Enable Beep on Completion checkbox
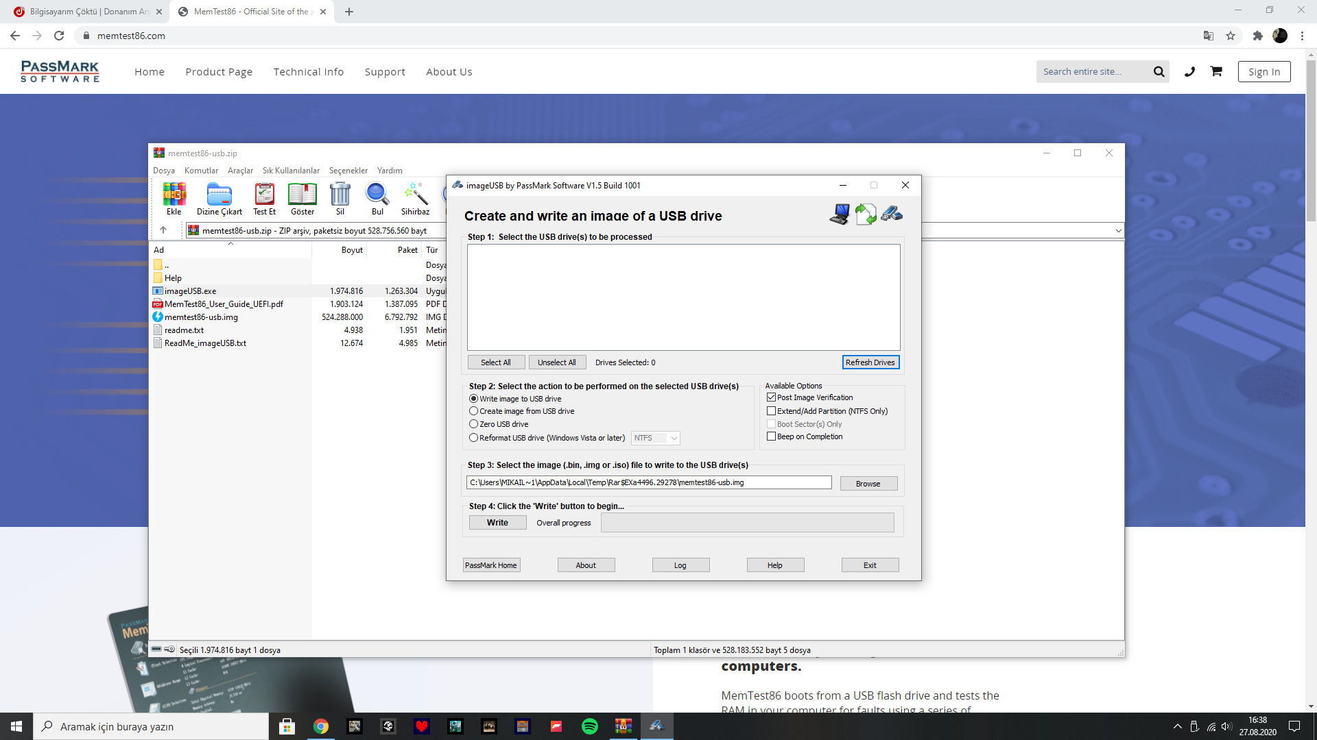 click(x=771, y=436)
